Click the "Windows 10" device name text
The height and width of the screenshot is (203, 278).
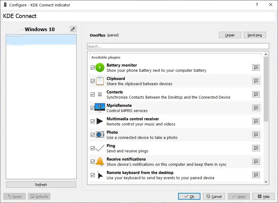pos(40,29)
